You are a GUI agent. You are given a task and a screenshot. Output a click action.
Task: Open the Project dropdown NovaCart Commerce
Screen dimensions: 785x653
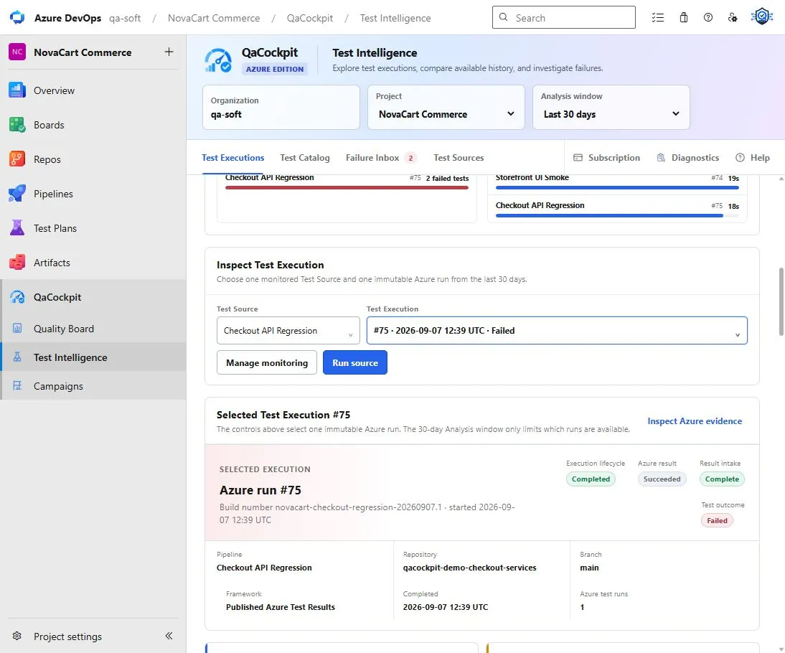coord(446,113)
